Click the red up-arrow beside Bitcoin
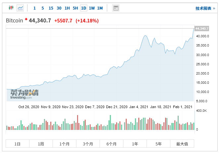This screenshot has width=219, height=153. (x=26, y=19)
